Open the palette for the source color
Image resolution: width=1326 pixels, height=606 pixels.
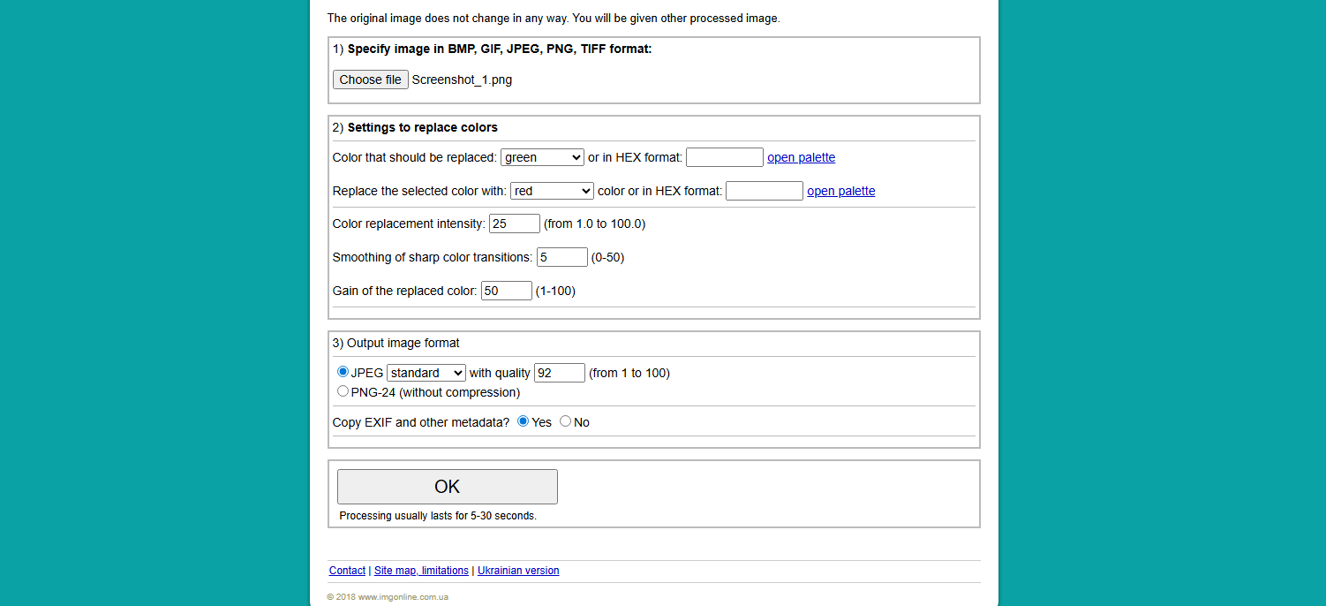tap(801, 156)
